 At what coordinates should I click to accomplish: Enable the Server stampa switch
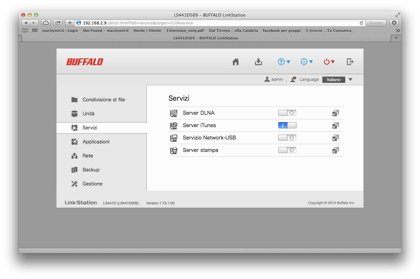point(287,150)
